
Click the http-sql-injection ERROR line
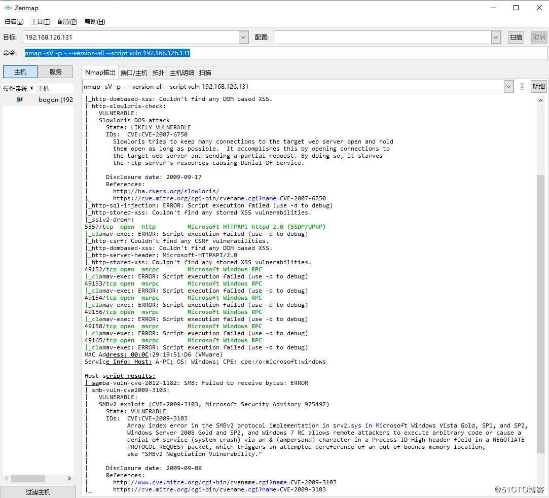[x=209, y=205]
